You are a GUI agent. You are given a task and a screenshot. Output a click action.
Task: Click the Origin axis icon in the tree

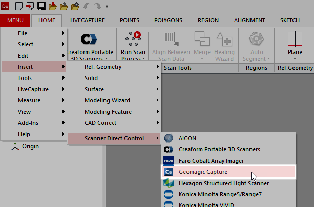click(15, 146)
